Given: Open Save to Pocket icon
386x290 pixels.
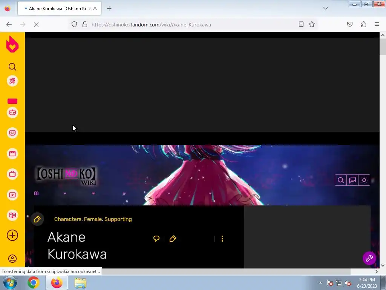Looking at the screenshot, I should pyautogui.click(x=349, y=24).
